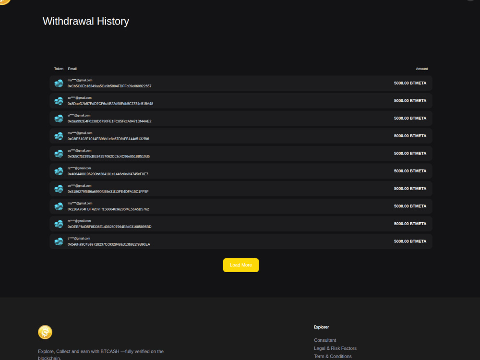
Task: Click the email tr****@gmail.com
Action: tap(79, 239)
